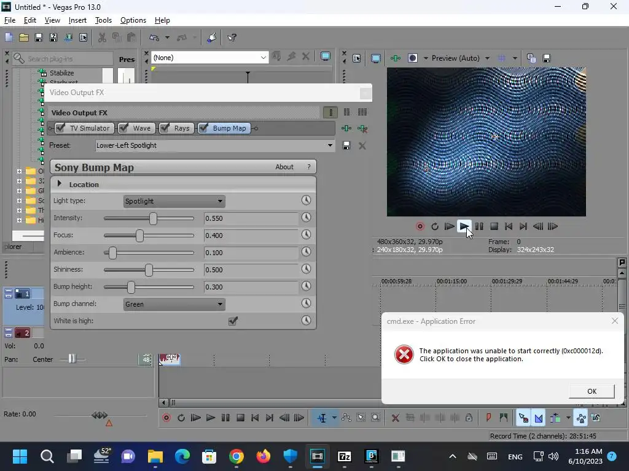Insert a marker with the red flag icon
Screen dimensions: 629x471
(x=488, y=418)
